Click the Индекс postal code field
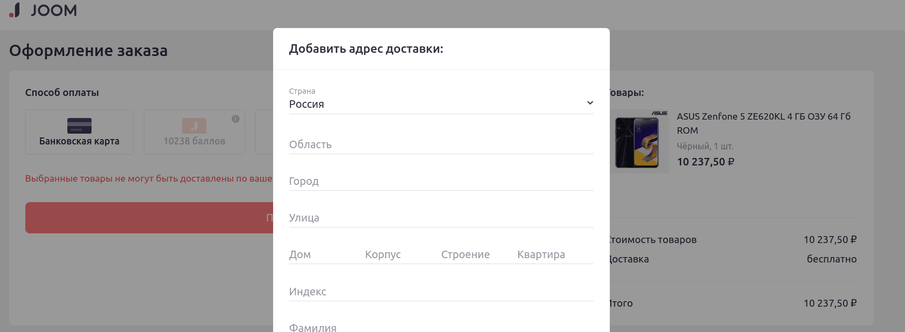905x332 pixels. click(441, 292)
